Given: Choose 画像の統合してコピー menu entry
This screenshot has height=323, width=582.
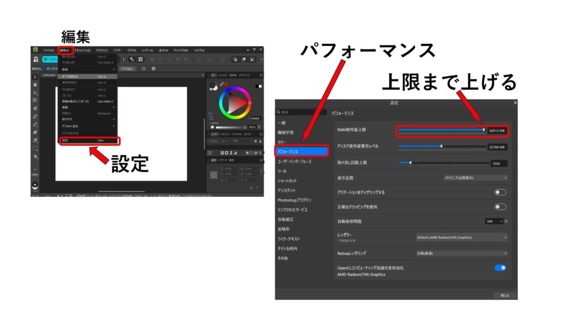Looking at the screenshot, I should 88,101.
